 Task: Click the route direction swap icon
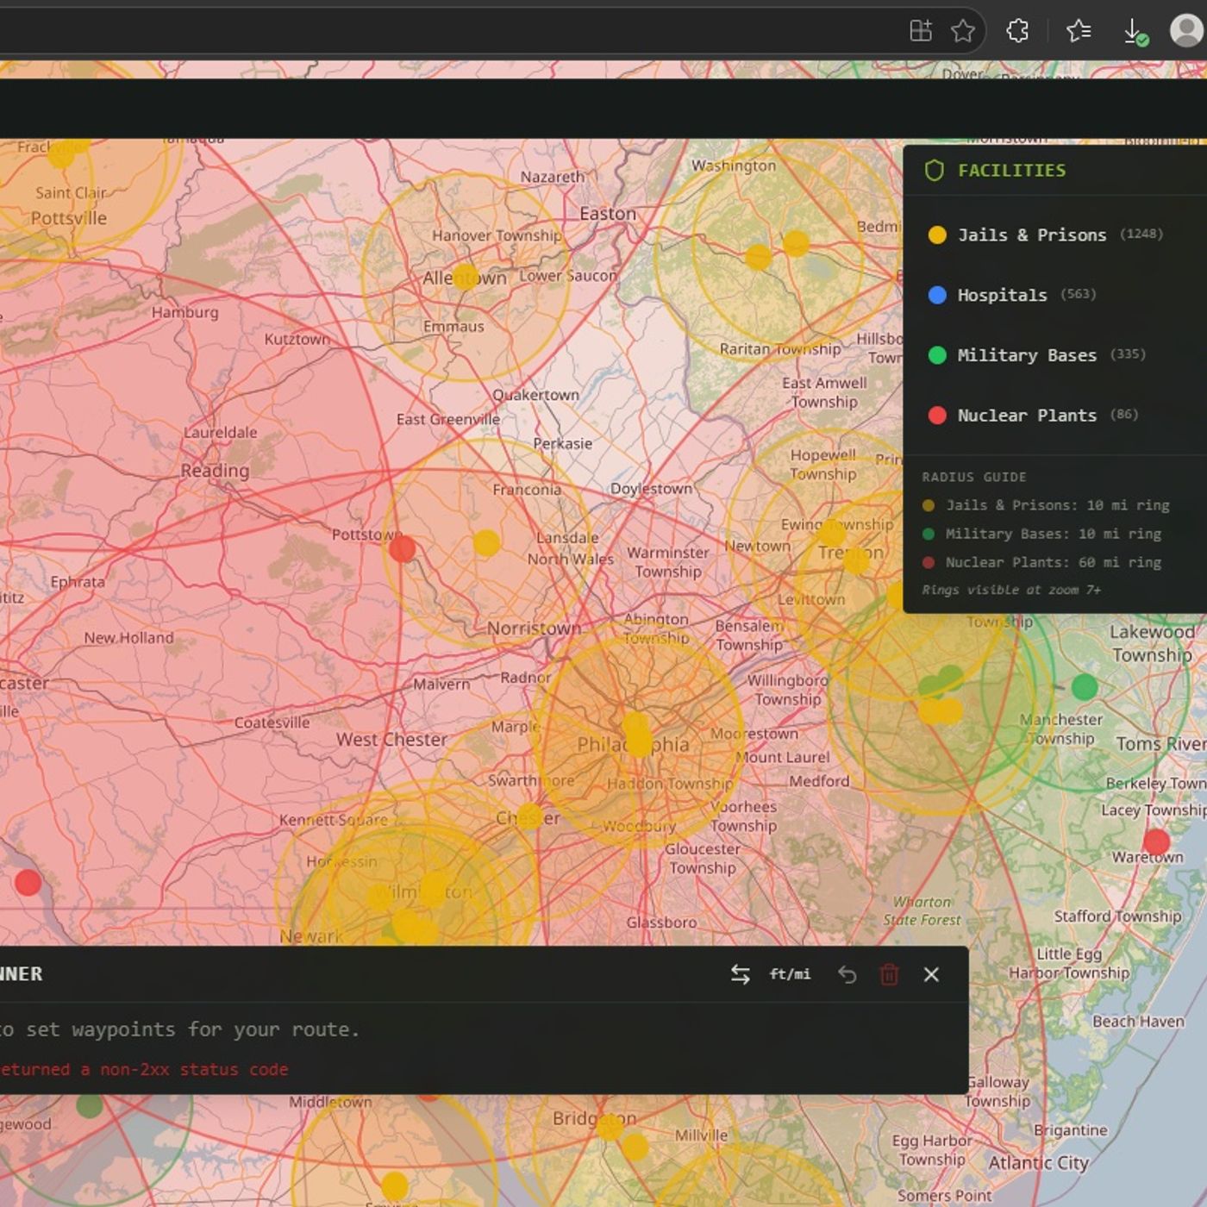[740, 974]
